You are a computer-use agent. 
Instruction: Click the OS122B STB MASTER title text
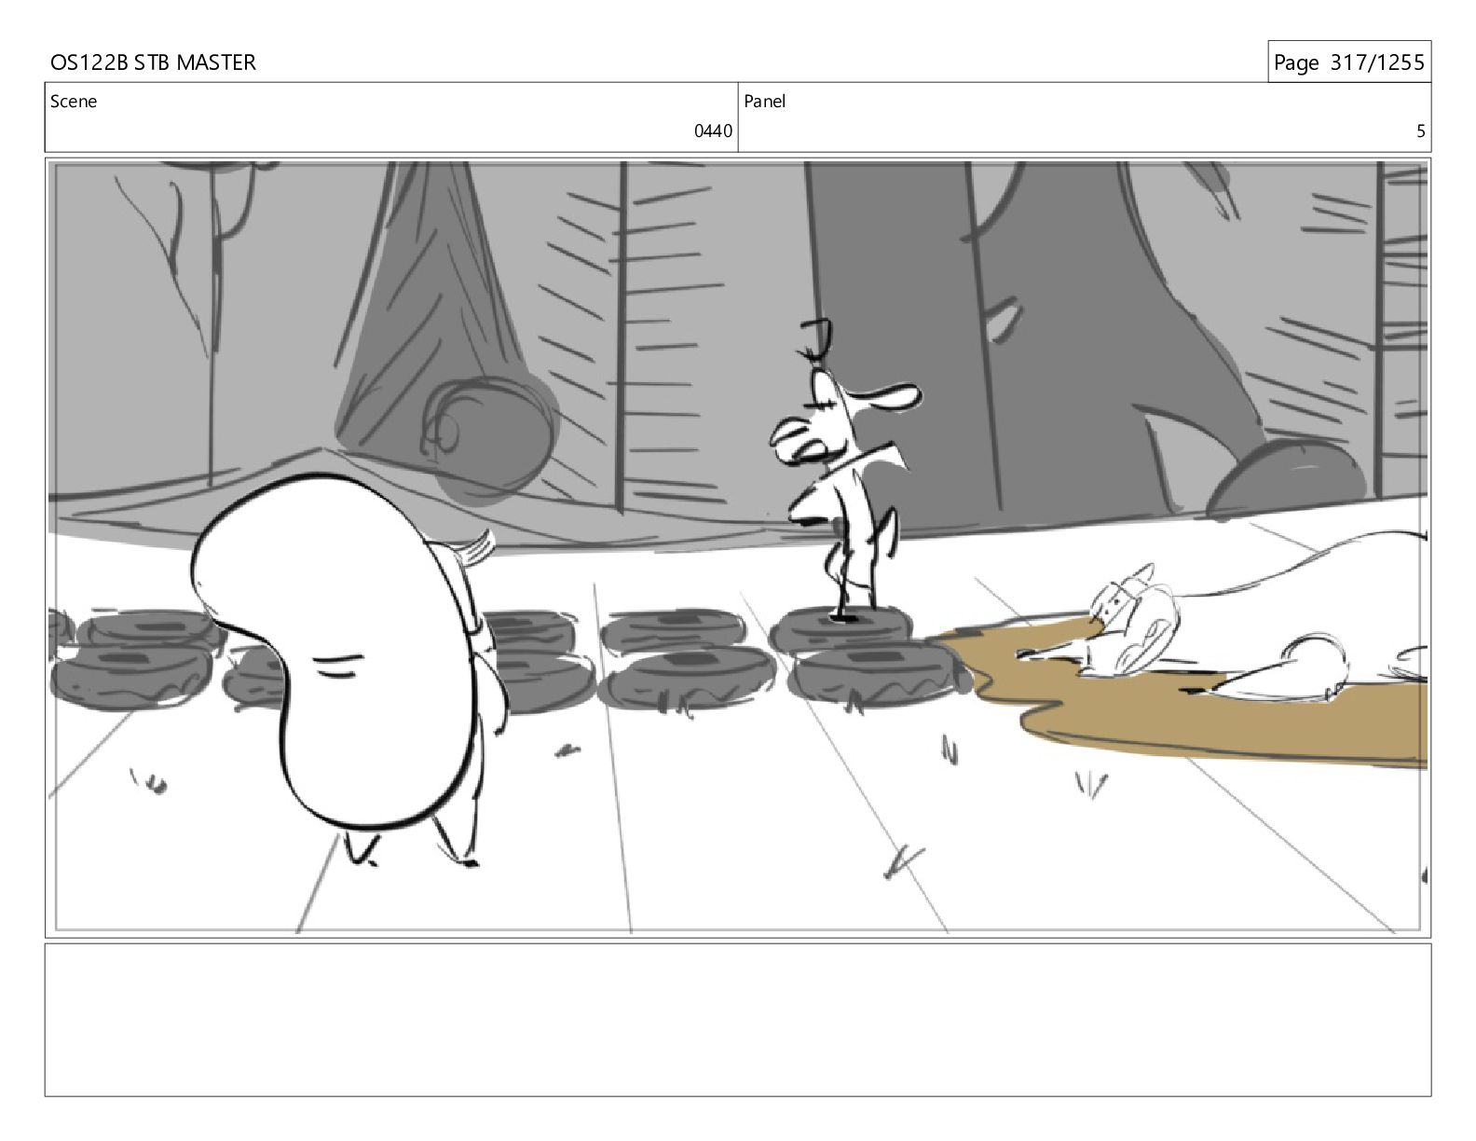click(153, 62)
